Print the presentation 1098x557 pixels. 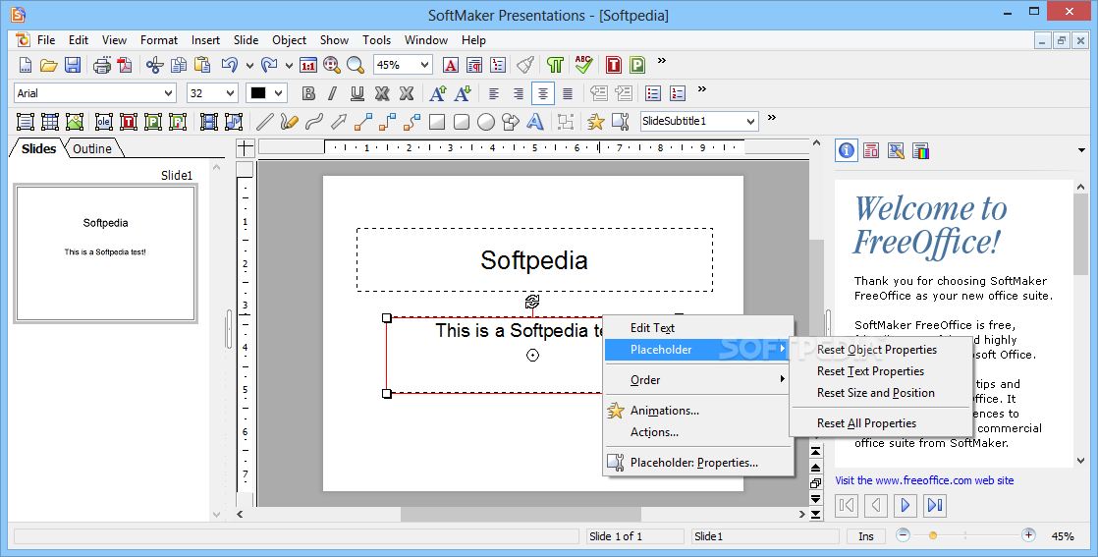[102, 65]
